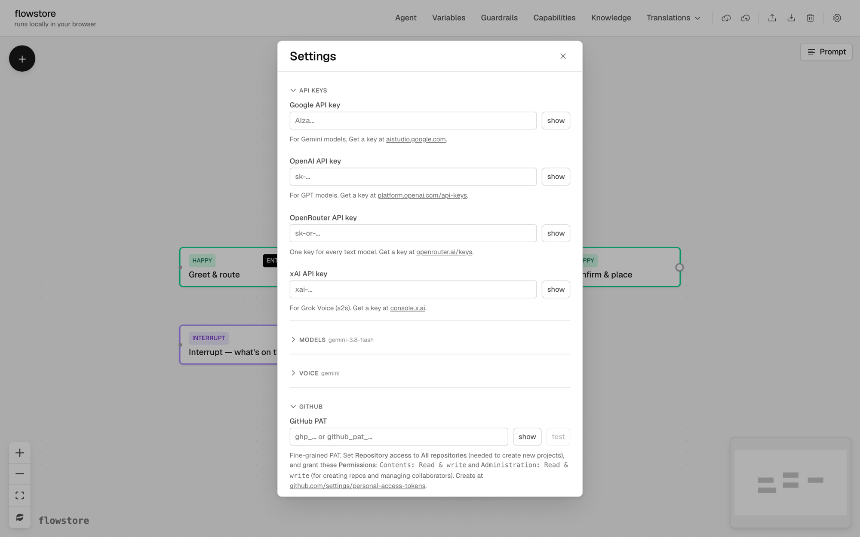This screenshot has height=537, width=860.
Task: Click the minimap in bottom-right corner
Action: click(x=790, y=482)
